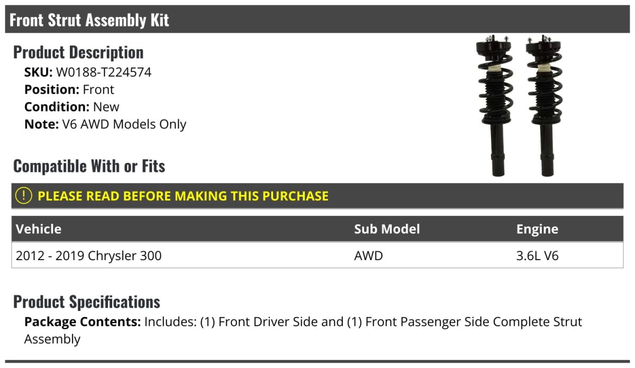Select the Compatible With or Fits heading

[x=89, y=166]
